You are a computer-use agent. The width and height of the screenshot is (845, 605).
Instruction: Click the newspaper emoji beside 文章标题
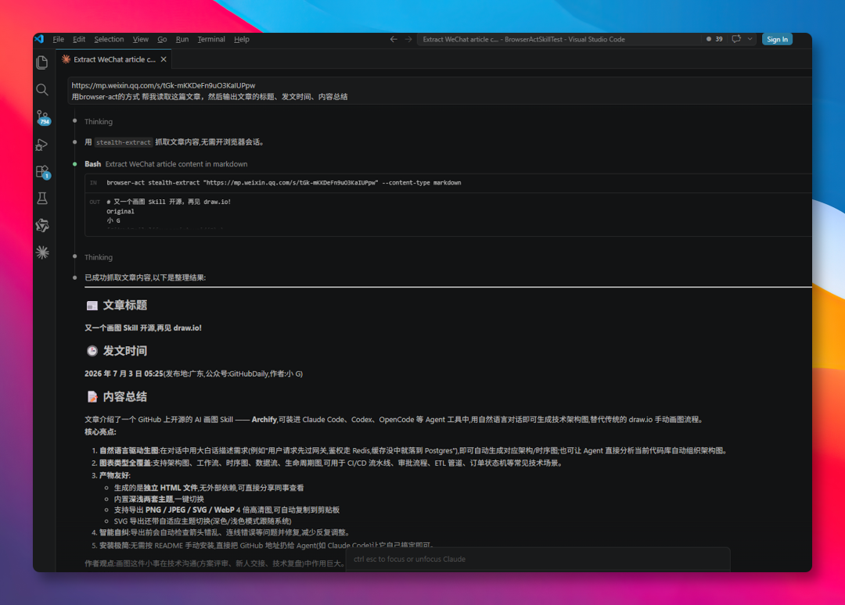[x=92, y=306]
